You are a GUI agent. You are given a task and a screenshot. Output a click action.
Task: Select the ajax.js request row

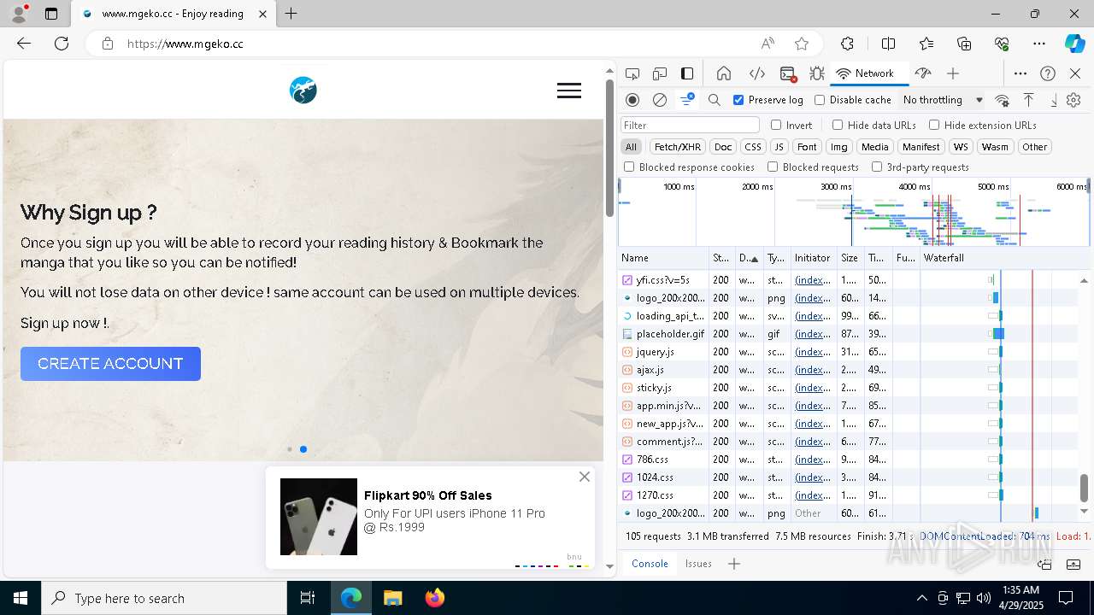click(848, 370)
